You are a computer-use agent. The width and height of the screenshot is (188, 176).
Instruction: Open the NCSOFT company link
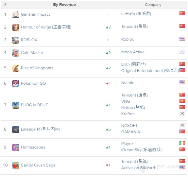point(129,126)
